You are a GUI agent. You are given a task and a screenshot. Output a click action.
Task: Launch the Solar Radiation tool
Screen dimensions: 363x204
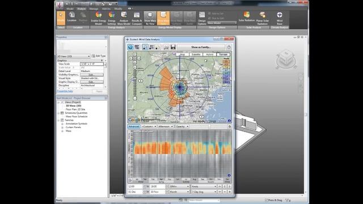(x=247, y=16)
